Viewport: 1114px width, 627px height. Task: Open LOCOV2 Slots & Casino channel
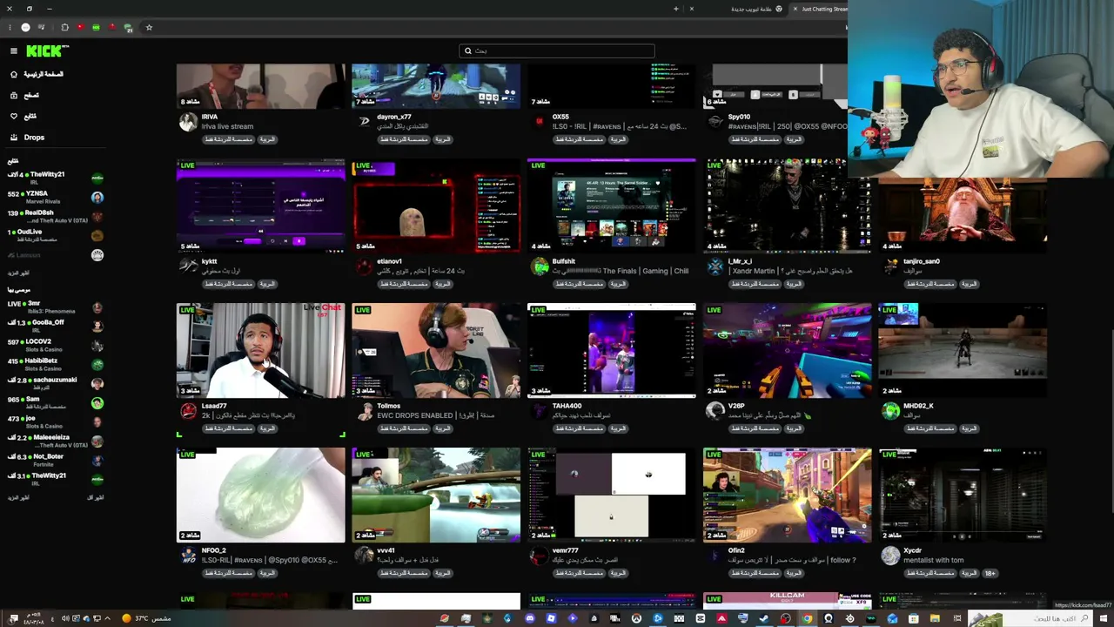pyautogui.click(x=55, y=345)
